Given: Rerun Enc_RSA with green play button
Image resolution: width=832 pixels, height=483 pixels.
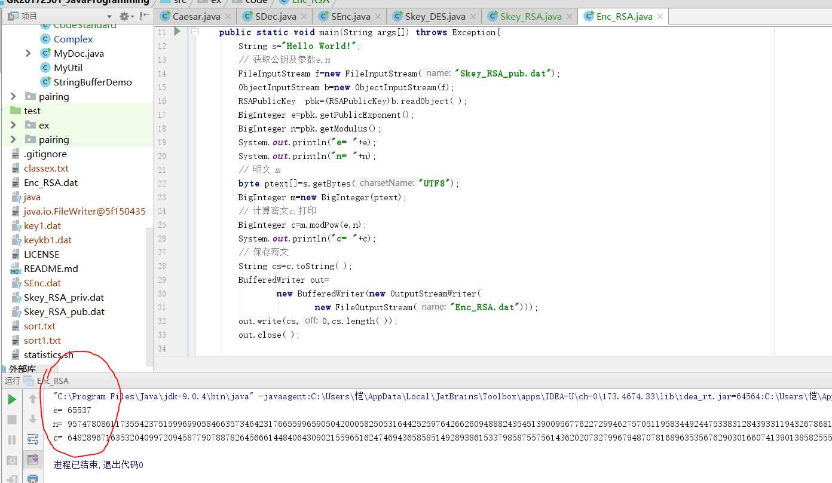Looking at the screenshot, I should [x=12, y=399].
